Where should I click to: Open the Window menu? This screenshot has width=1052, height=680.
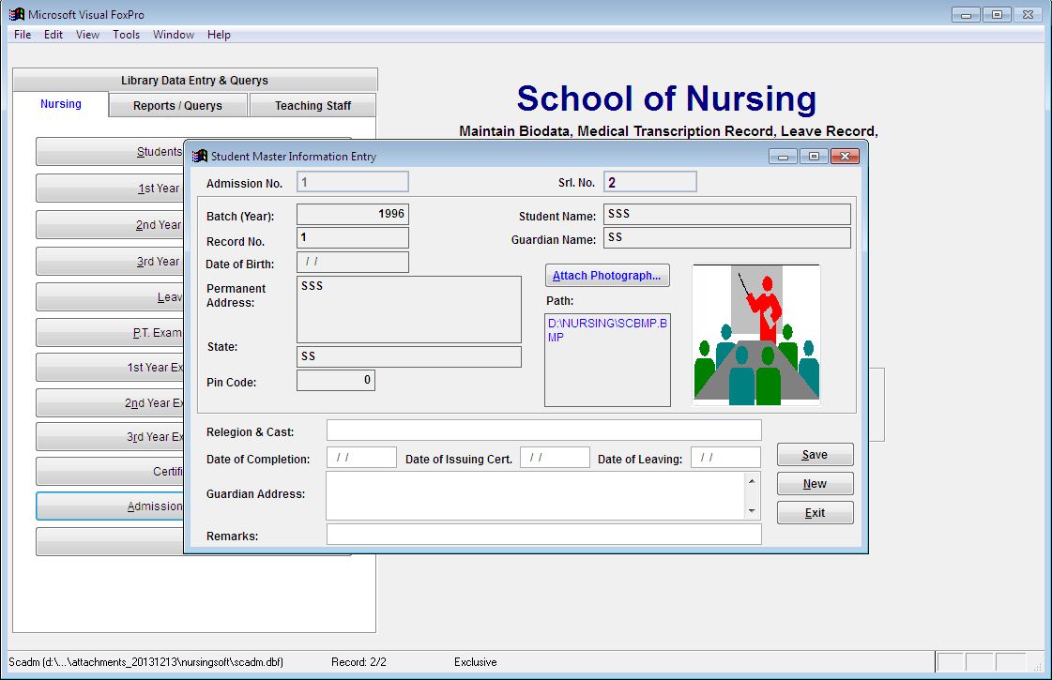click(x=173, y=35)
